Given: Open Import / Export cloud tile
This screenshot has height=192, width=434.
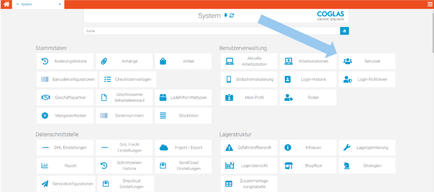Looking at the screenshot, I should [183, 148].
